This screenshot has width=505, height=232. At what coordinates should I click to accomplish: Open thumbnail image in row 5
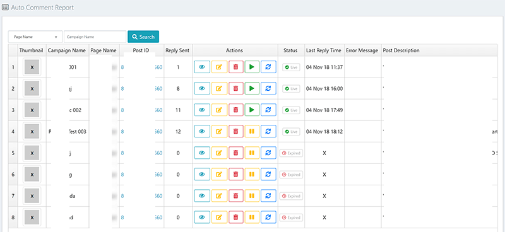32,153
